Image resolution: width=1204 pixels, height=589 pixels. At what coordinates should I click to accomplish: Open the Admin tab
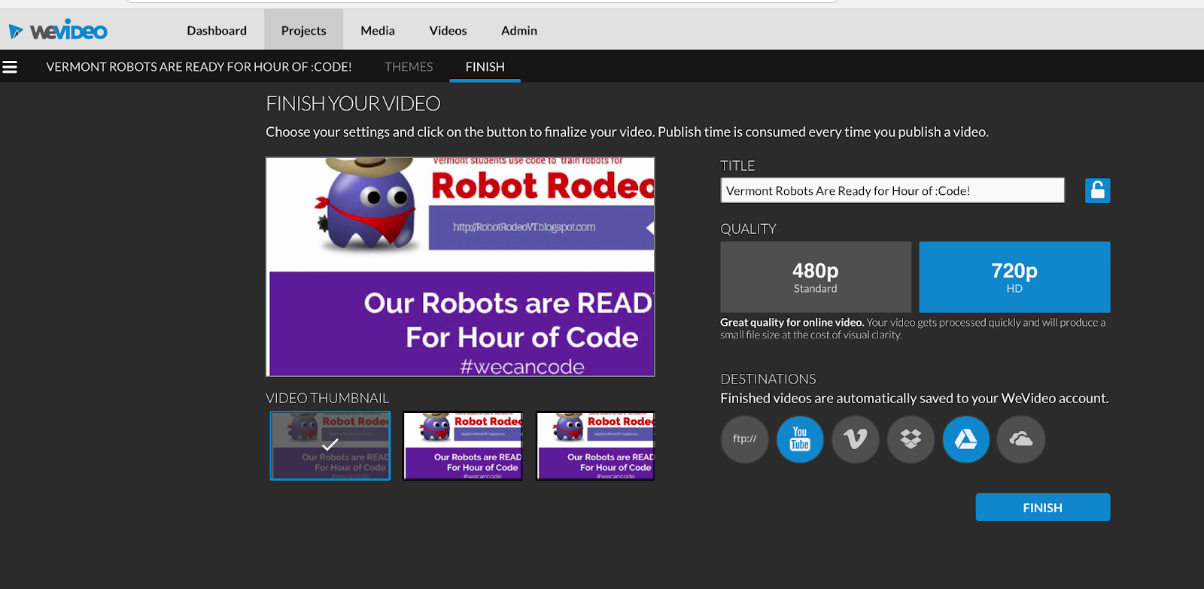[519, 30]
